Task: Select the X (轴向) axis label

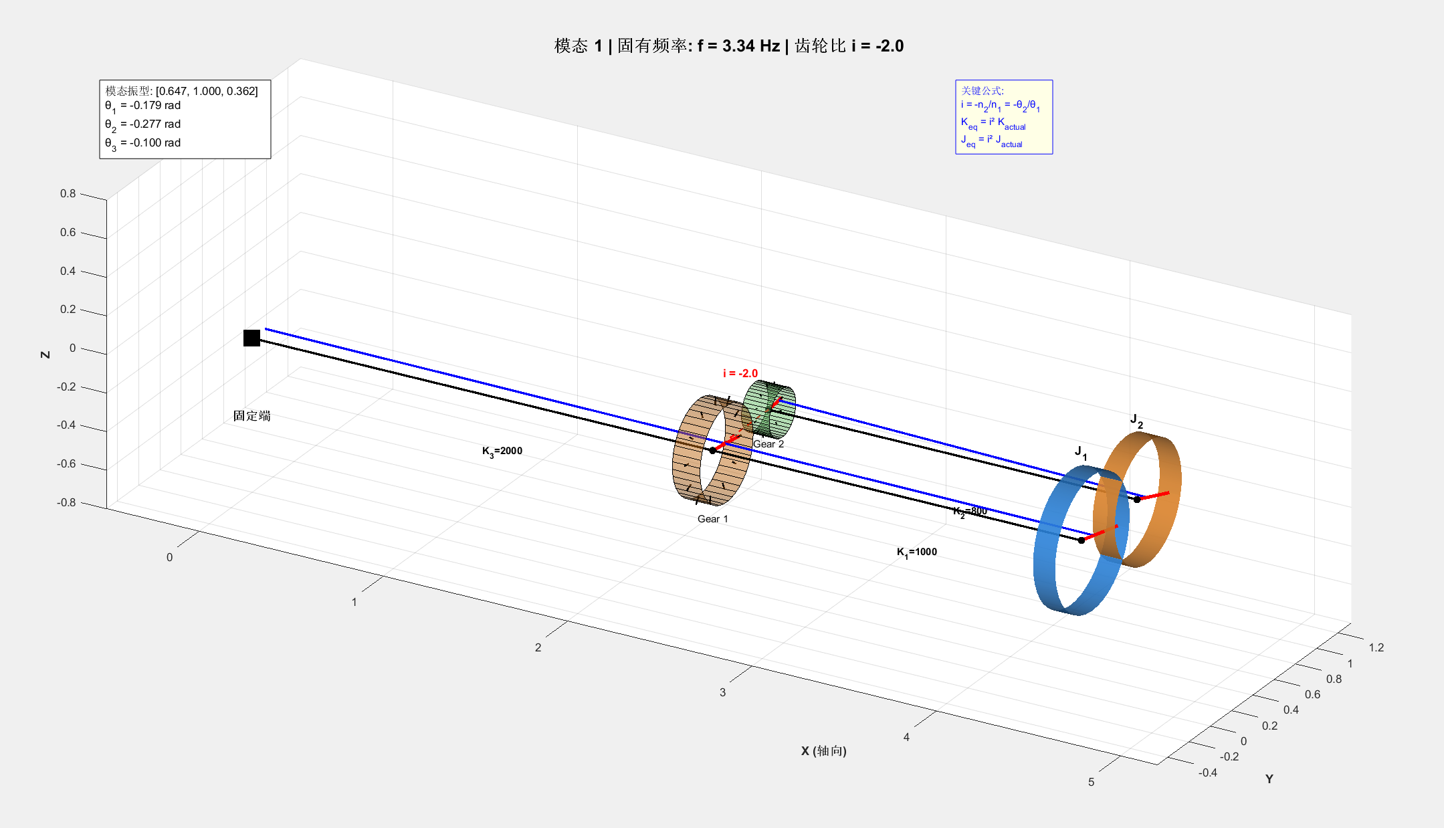Action: [823, 751]
